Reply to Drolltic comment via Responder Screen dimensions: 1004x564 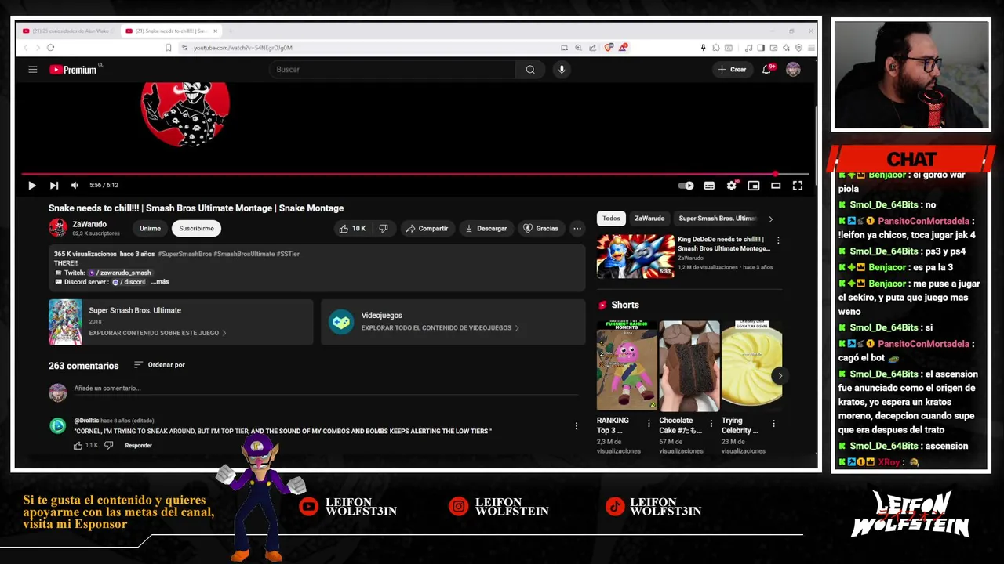(x=138, y=446)
